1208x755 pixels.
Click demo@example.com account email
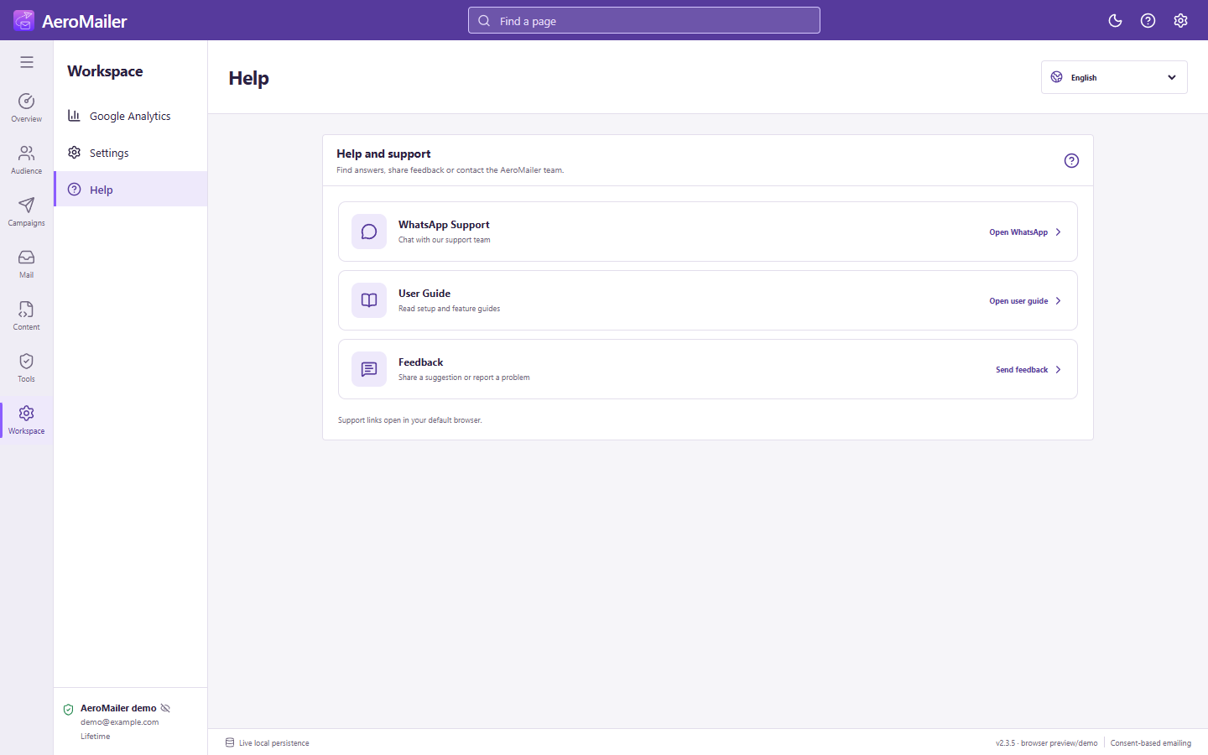click(120, 722)
